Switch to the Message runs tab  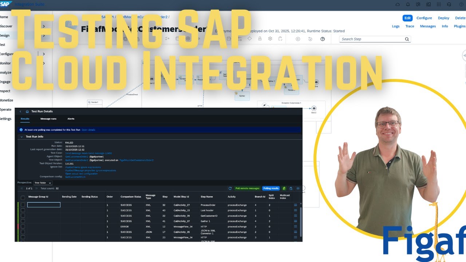pyautogui.click(x=48, y=119)
